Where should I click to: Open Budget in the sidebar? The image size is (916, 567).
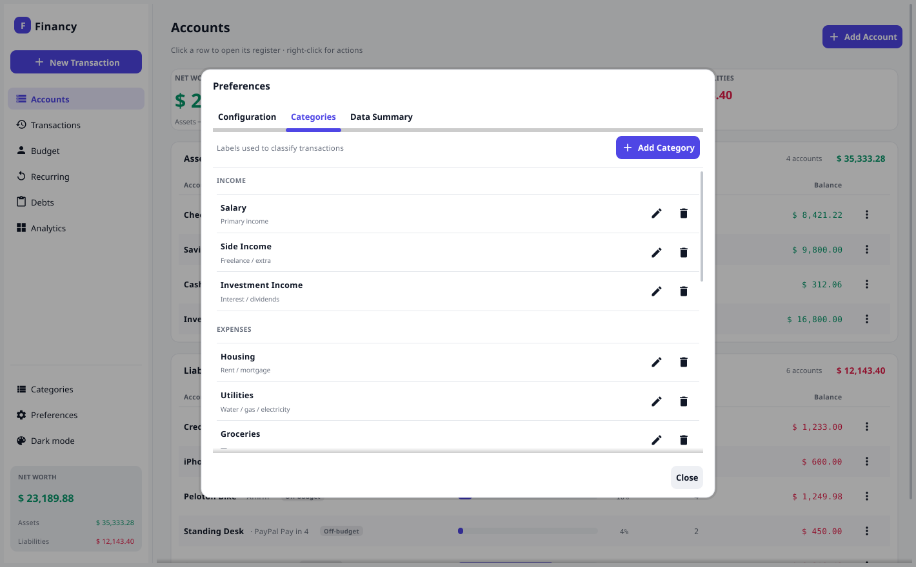76,151
